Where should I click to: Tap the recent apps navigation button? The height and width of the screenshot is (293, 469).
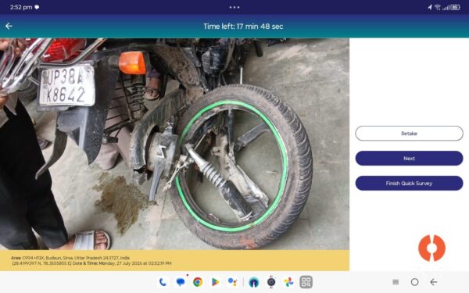[x=396, y=282]
